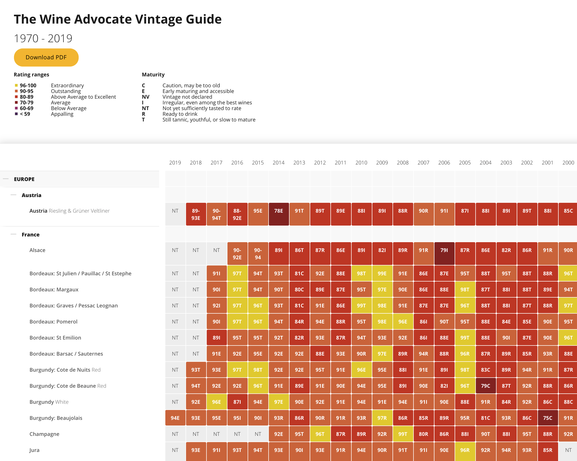The width and height of the screenshot is (577, 461).
Task: Select the Jura row
Action: pyautogui.click(x=34, y=450)
